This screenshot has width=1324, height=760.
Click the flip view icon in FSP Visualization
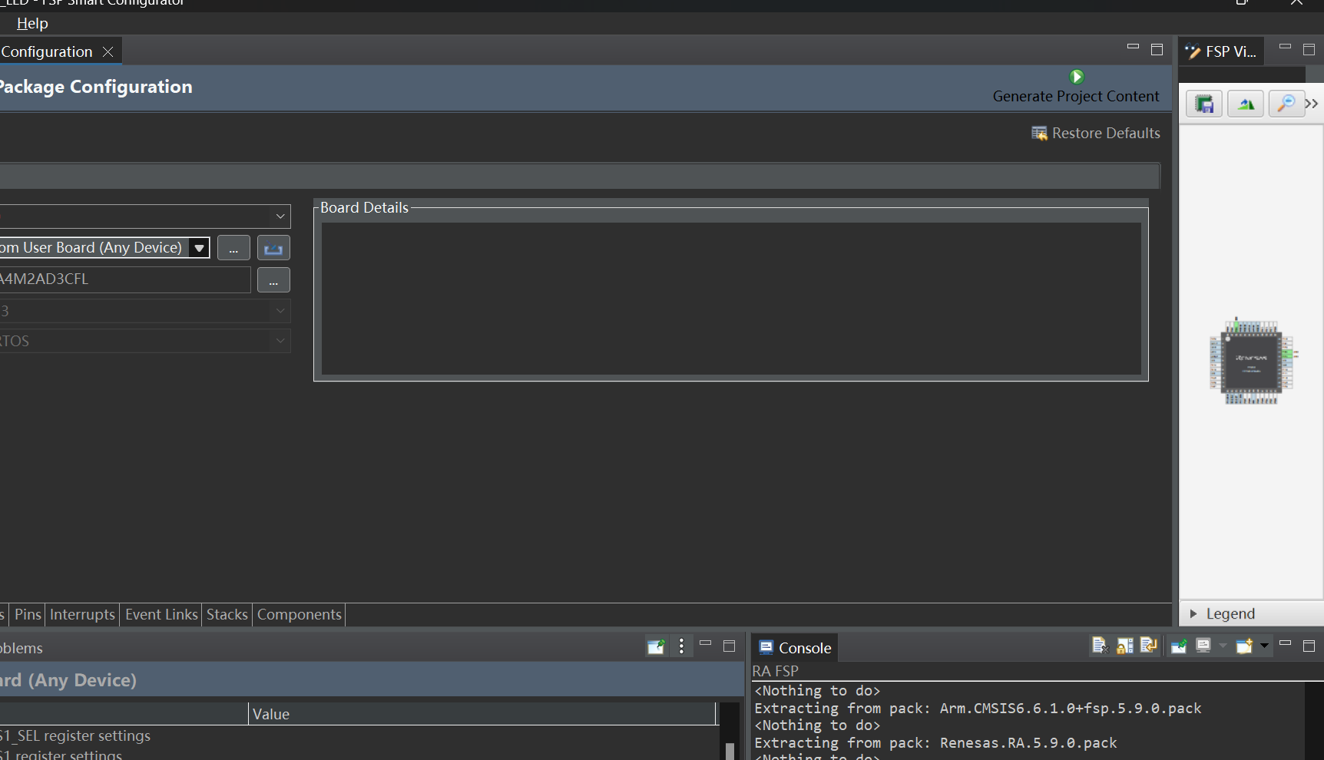pos(1246,104)
